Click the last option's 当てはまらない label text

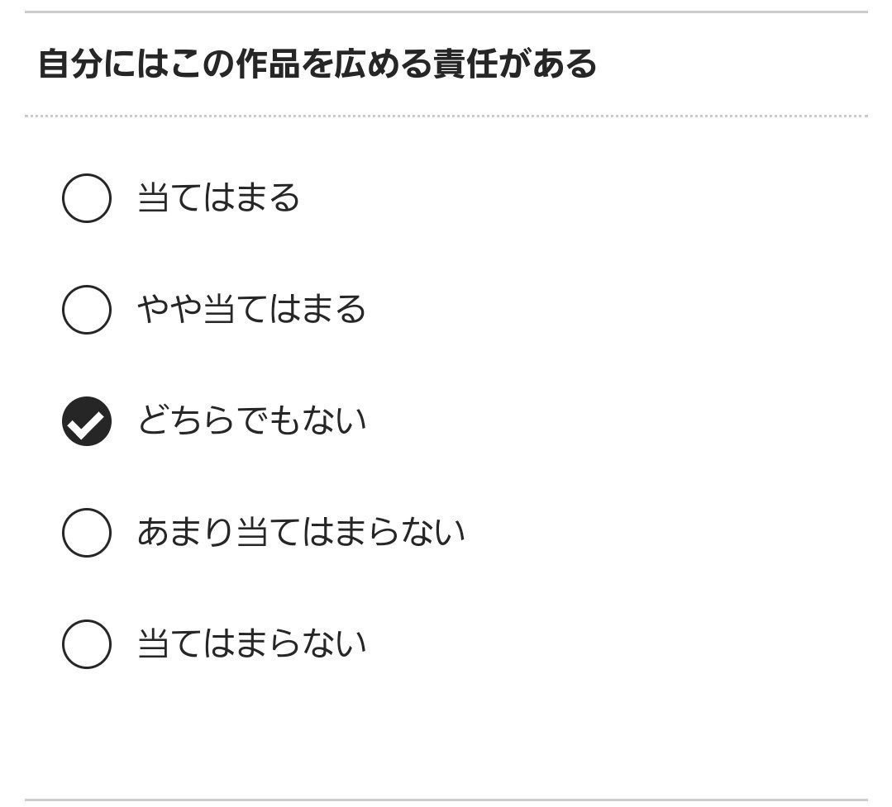tap(251, 644)
